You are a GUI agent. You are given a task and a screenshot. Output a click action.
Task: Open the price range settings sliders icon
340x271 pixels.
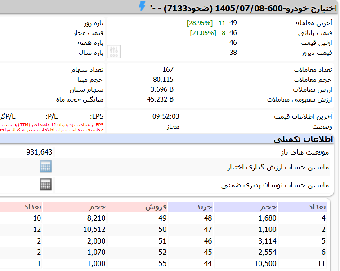(x=114, y=52)
